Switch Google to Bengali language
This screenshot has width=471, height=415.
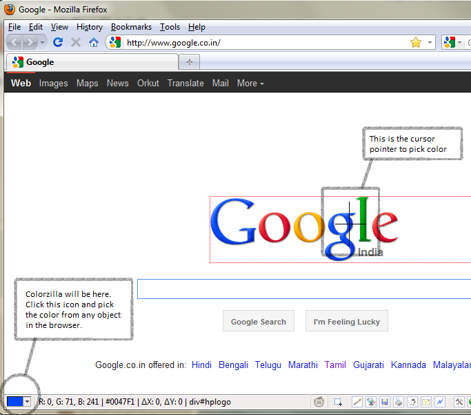(233, 365)
